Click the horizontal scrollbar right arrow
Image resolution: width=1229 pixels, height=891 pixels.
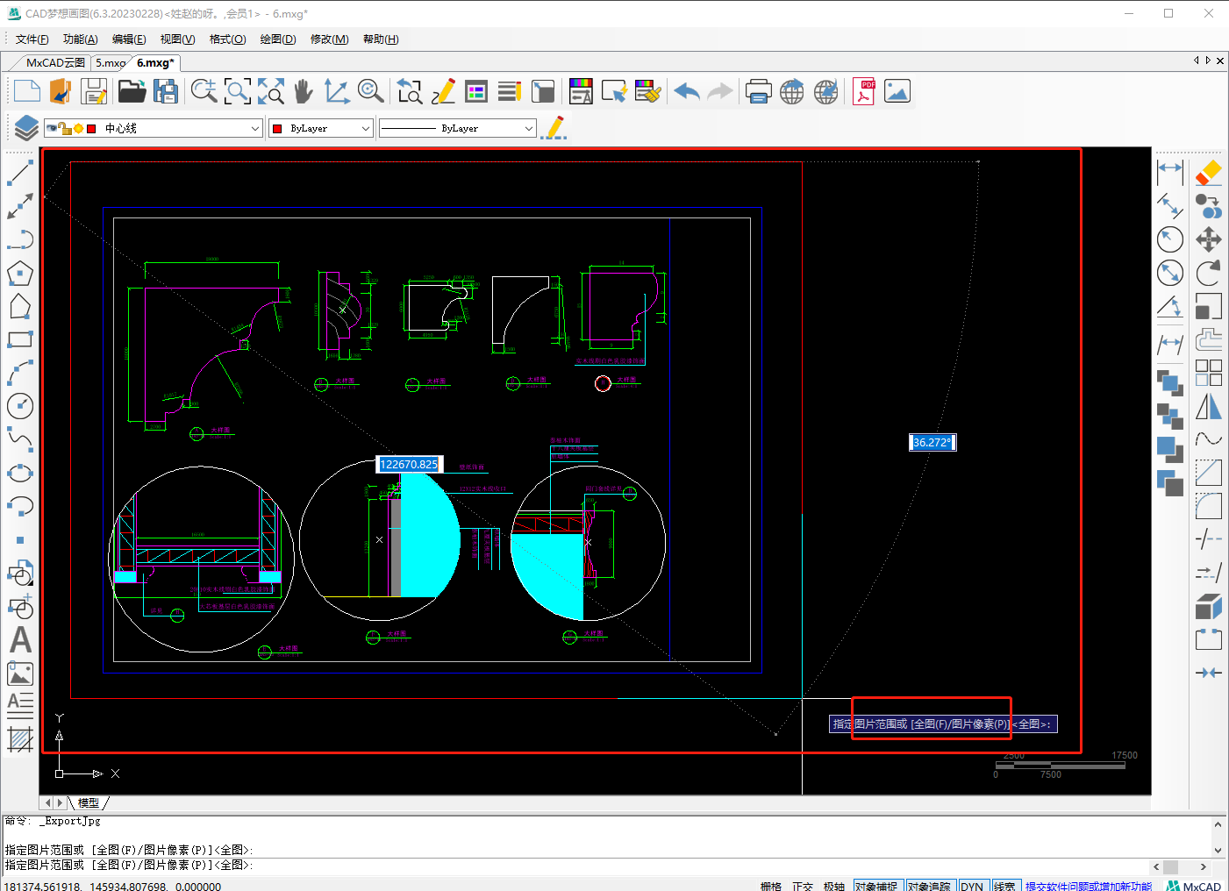pyautogui.click(x=1204, y=866)
